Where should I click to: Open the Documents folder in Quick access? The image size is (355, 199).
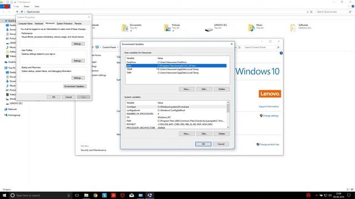(x=131, y=28)
